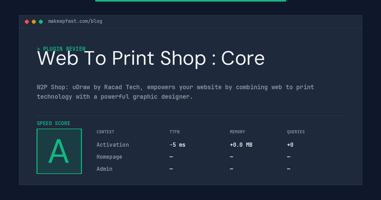Click the Admin queries dash
381x200 pixels.
(289, 169)
